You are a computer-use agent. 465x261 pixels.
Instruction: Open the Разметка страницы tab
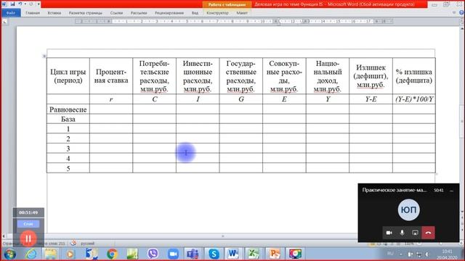[x=86, y=13]
